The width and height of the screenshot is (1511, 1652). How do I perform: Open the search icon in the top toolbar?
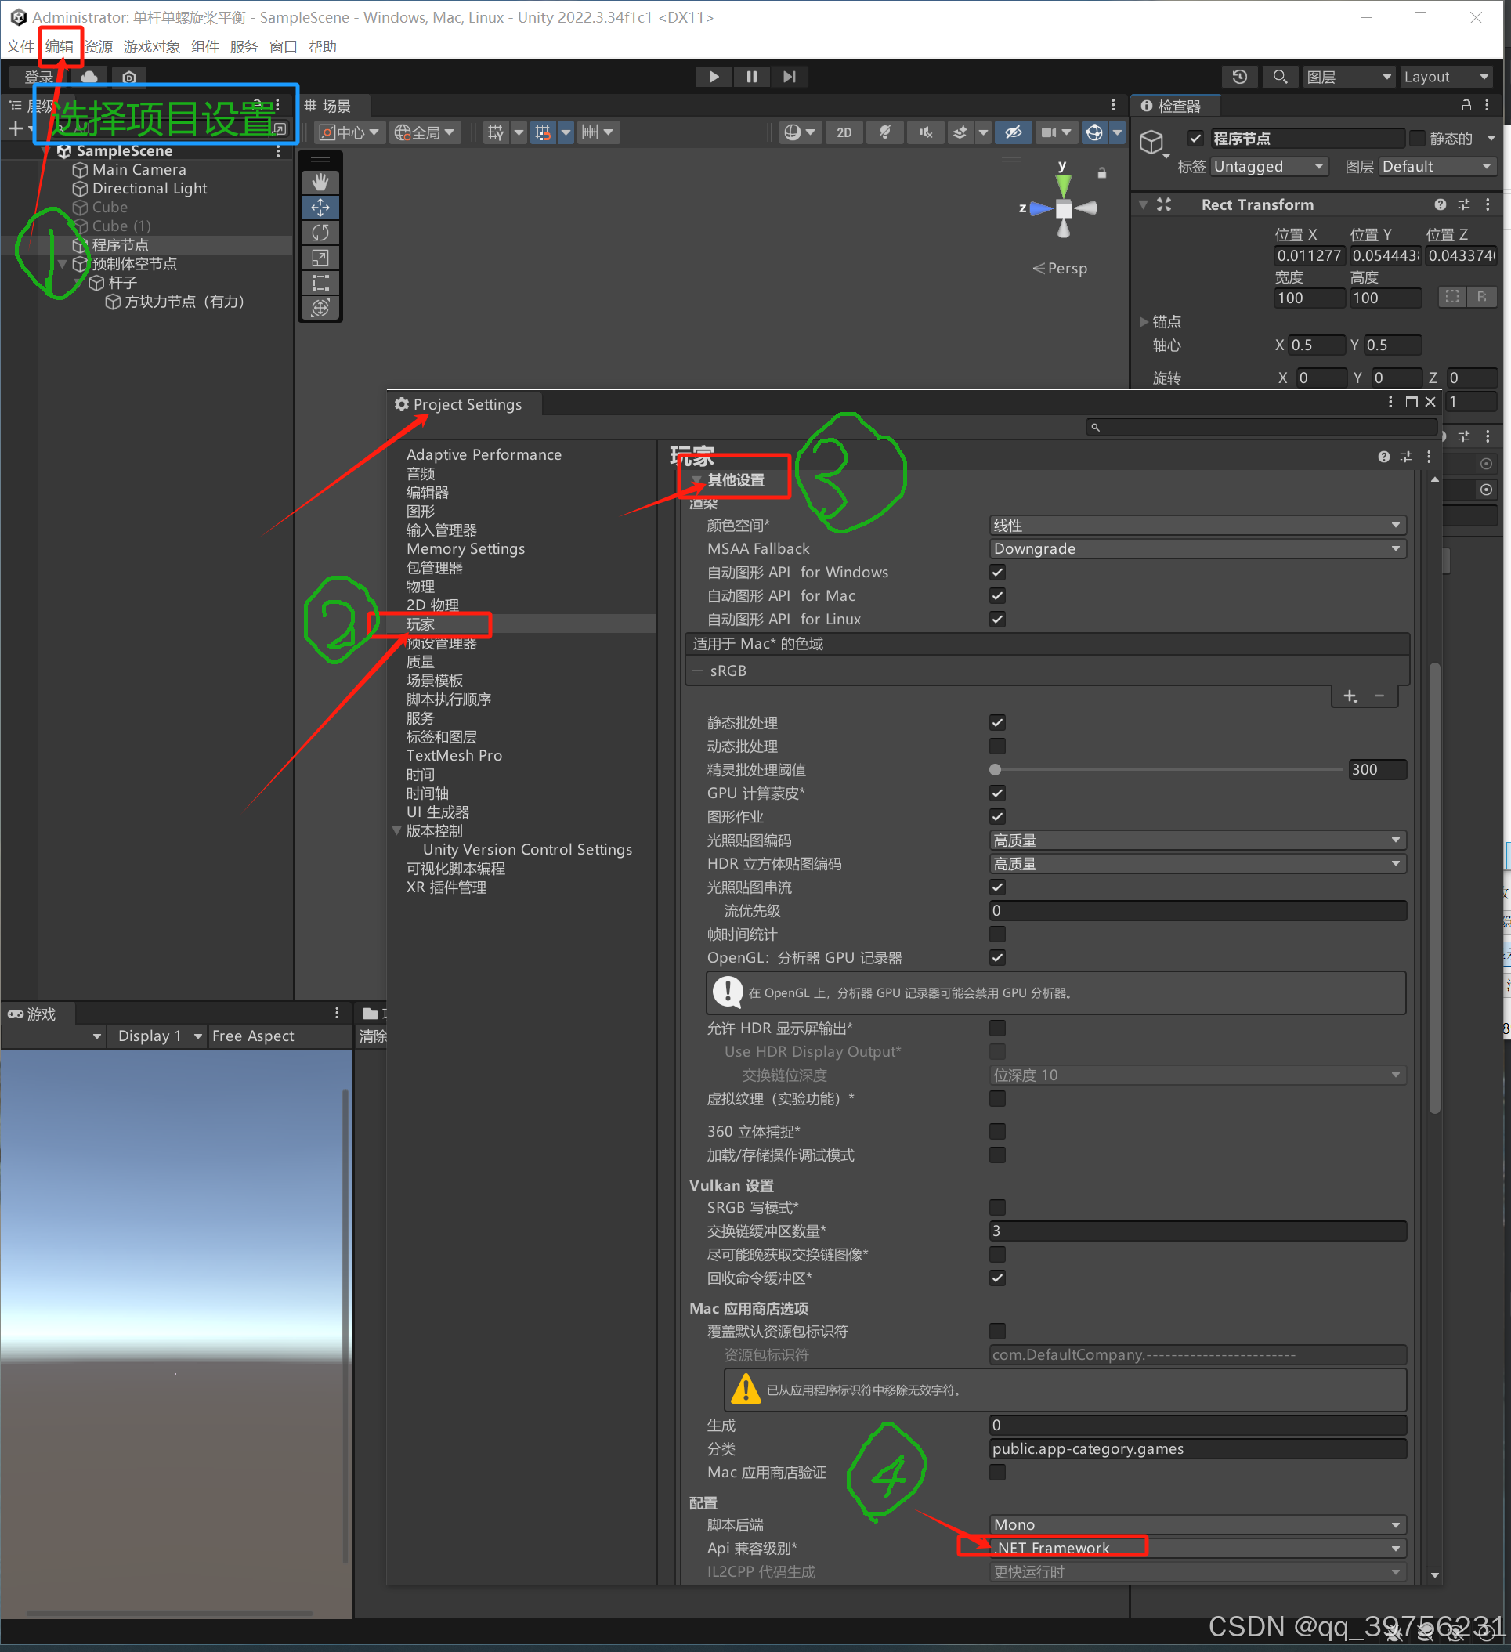(x=1280, y=76)
